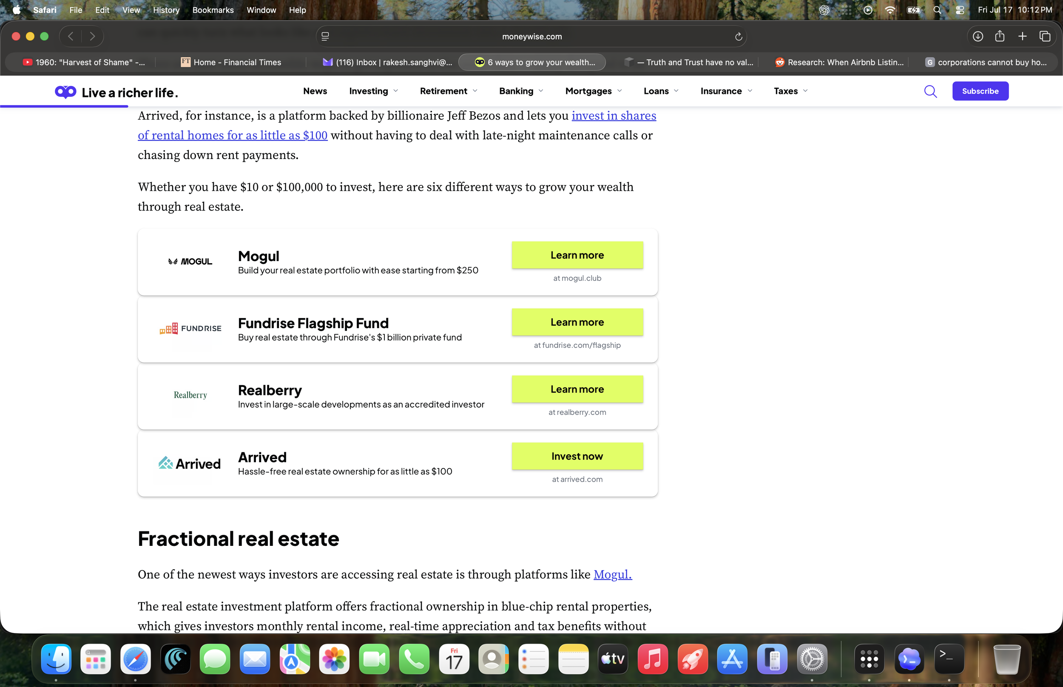Screen dimensions: 1063x687
Task: Launch Messages from the Dock
Action: tap(215, 659)
